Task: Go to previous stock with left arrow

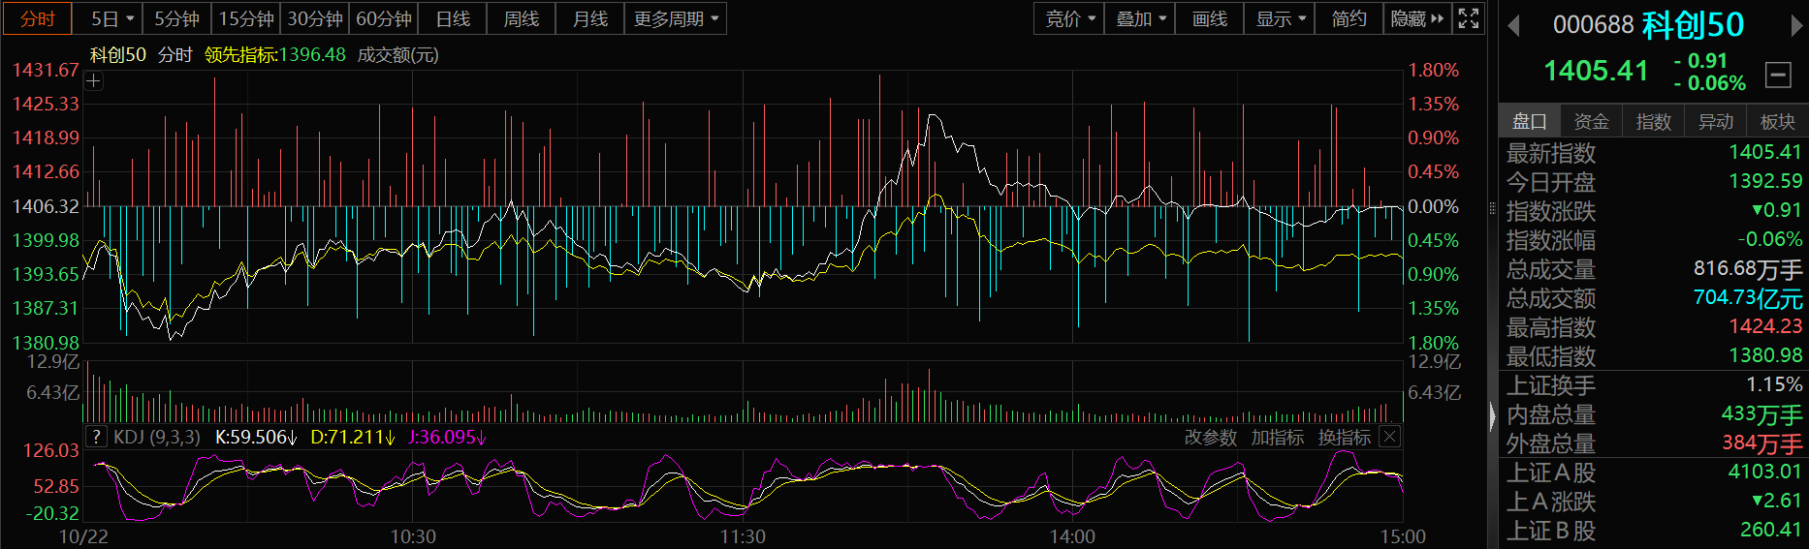Action: coord(1513,26)
